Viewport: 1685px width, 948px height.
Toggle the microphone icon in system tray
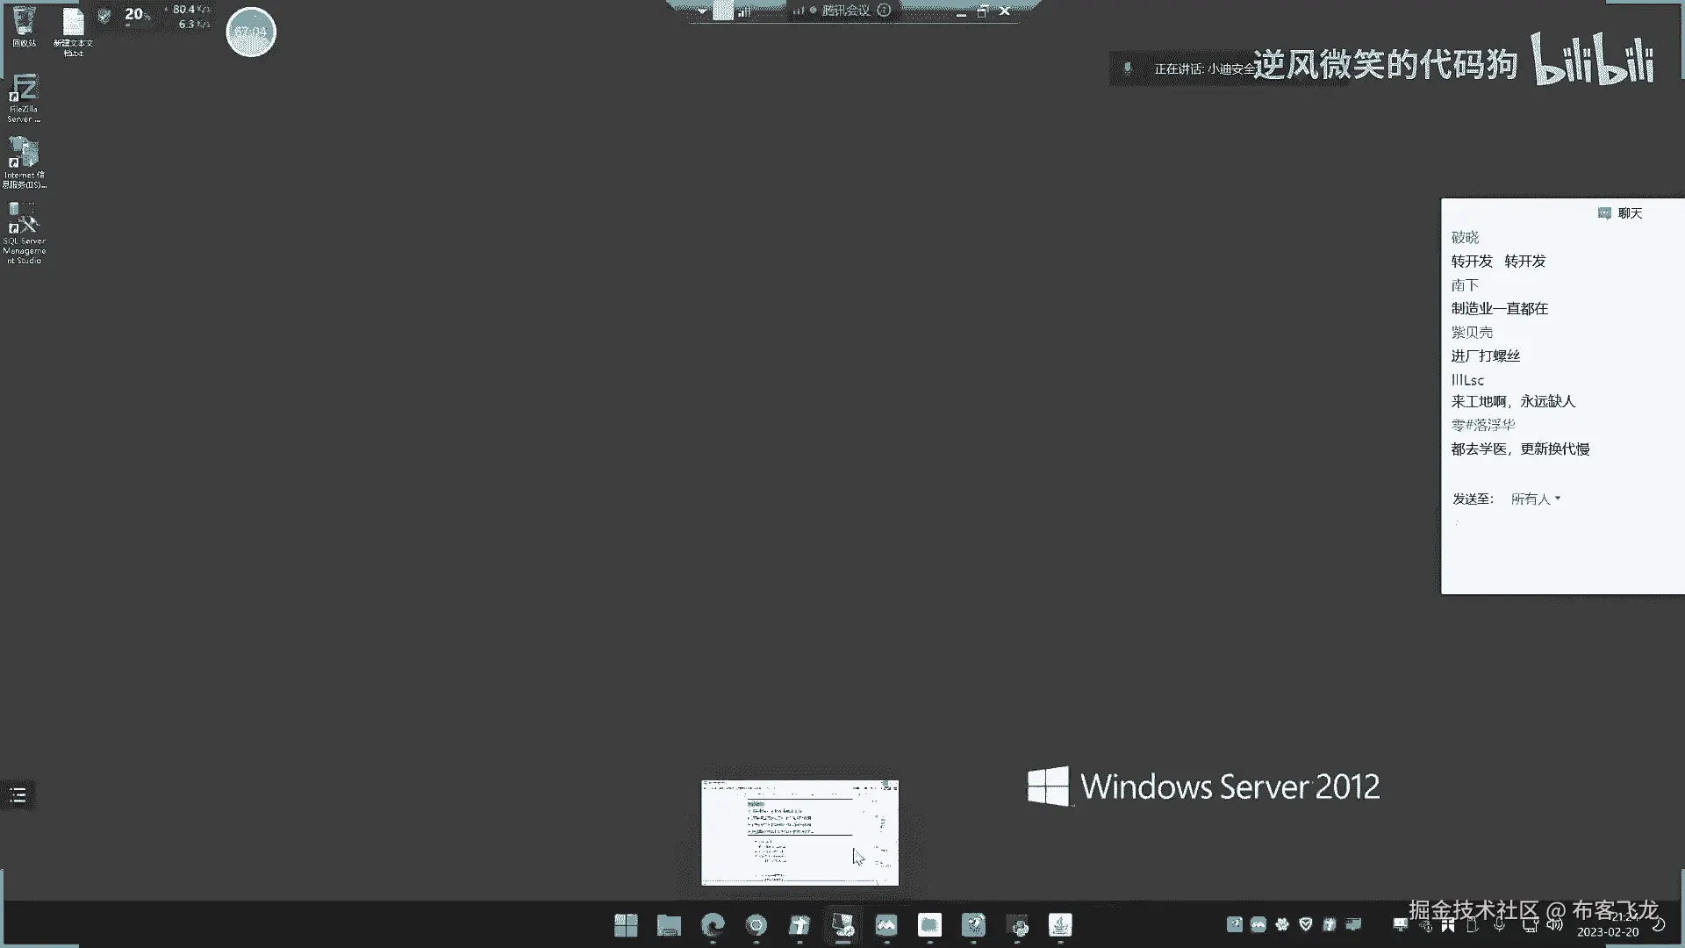click(1500, 924)
